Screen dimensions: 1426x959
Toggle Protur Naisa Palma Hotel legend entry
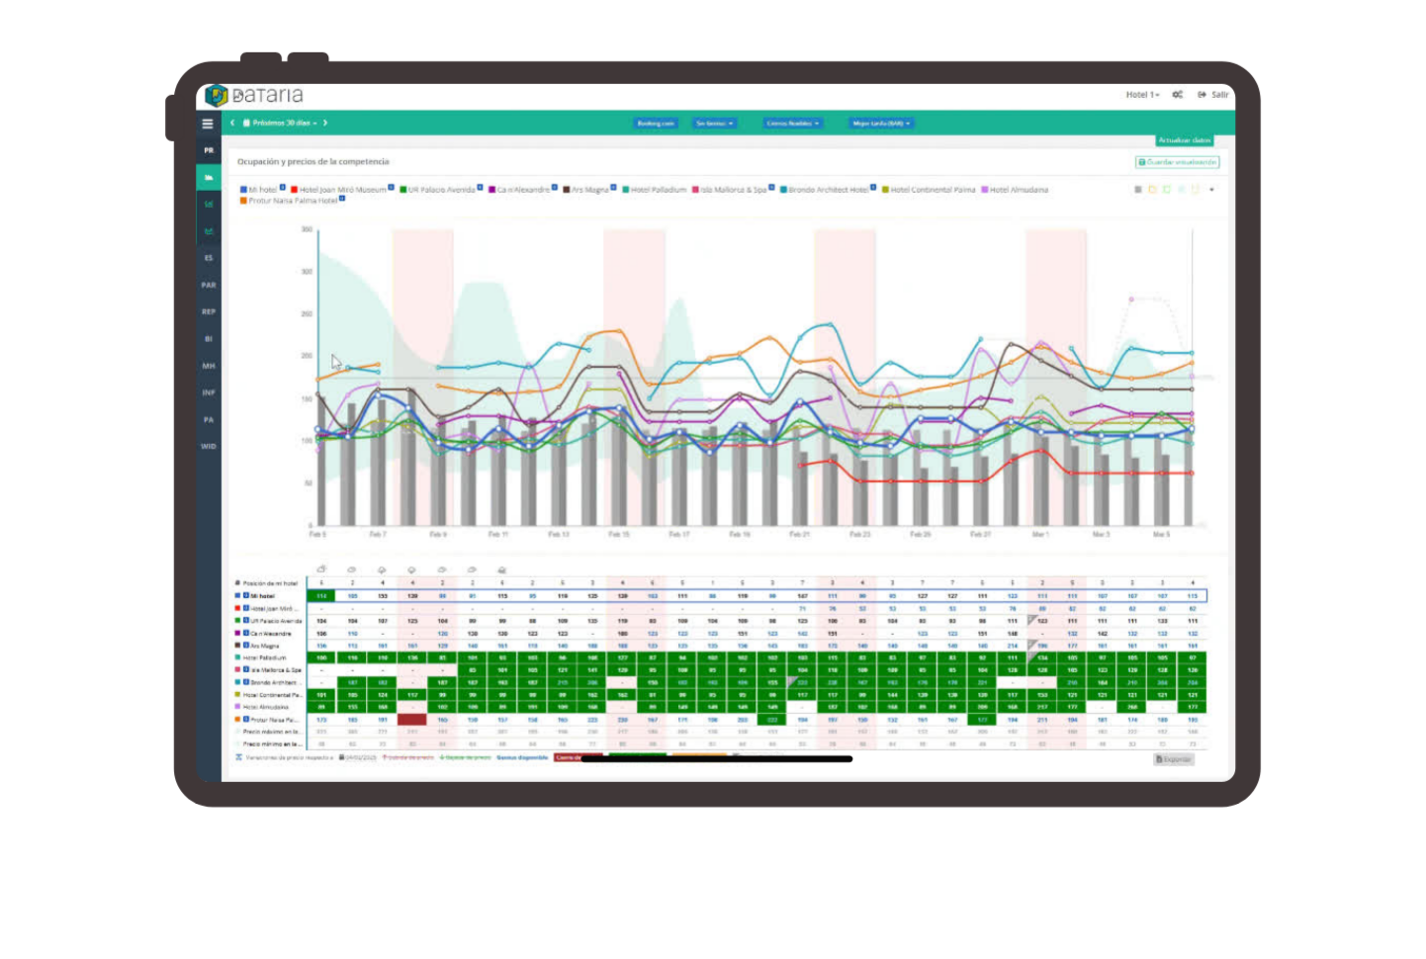(x=289, y=201)
